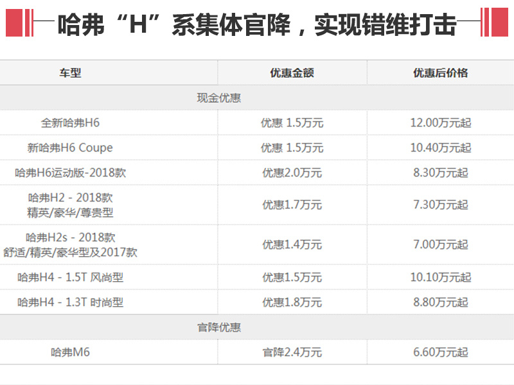The width and height of the screenshot is (514, 385).
Task: Click the 7.30万元起 price cell
Action: pos(441,205)
